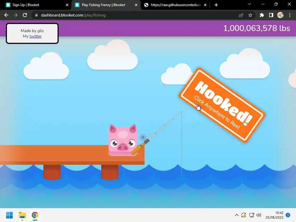Open the notifications badge showing 3
This screenshot has width=296, height=222.
coord(288,215)
